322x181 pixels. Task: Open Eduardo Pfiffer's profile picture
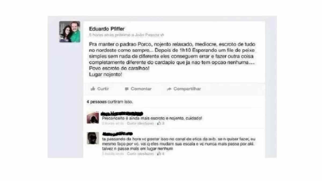pyautogui.click(x=70, y=32)
